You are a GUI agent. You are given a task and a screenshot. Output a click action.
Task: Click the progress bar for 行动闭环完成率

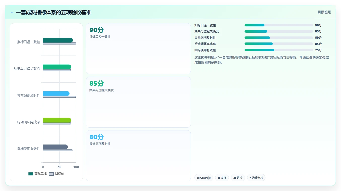pos(279,44)
